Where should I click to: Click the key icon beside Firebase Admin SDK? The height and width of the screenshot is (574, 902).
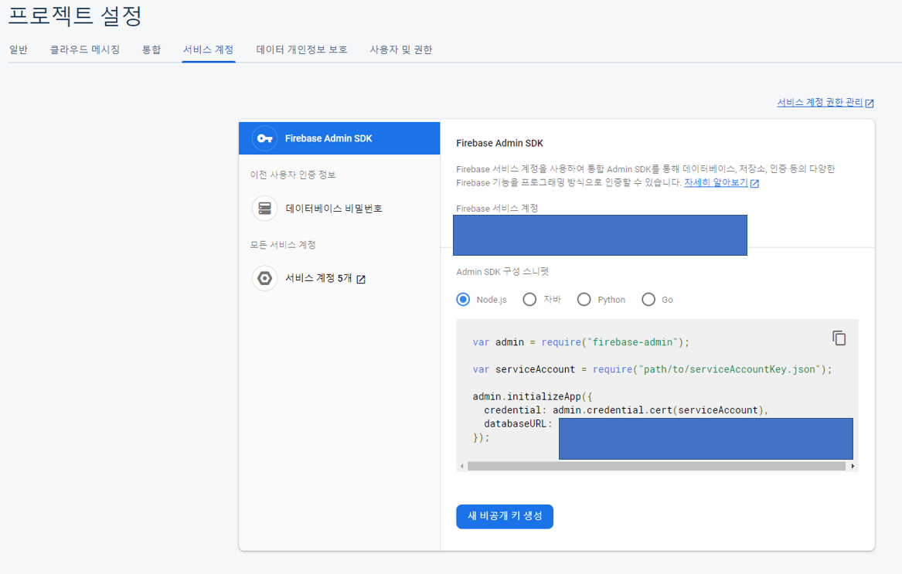pos(264,138)
